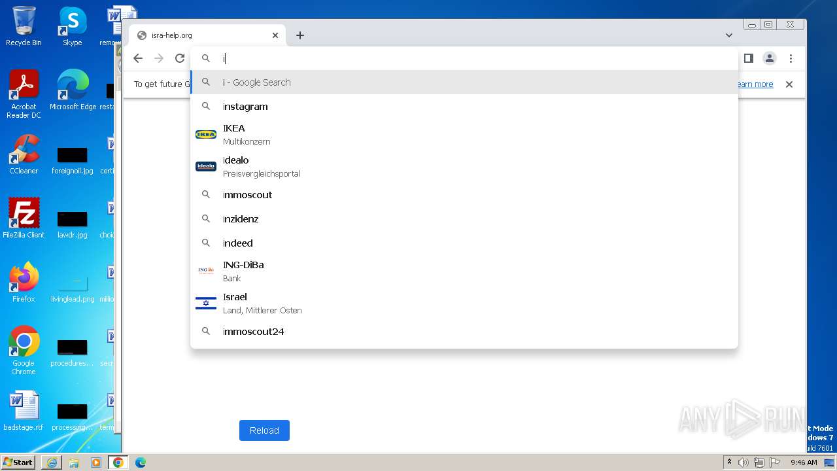Open the Windows Start button
This screenshot has height=471, width=837.
[x=18, y=462]
